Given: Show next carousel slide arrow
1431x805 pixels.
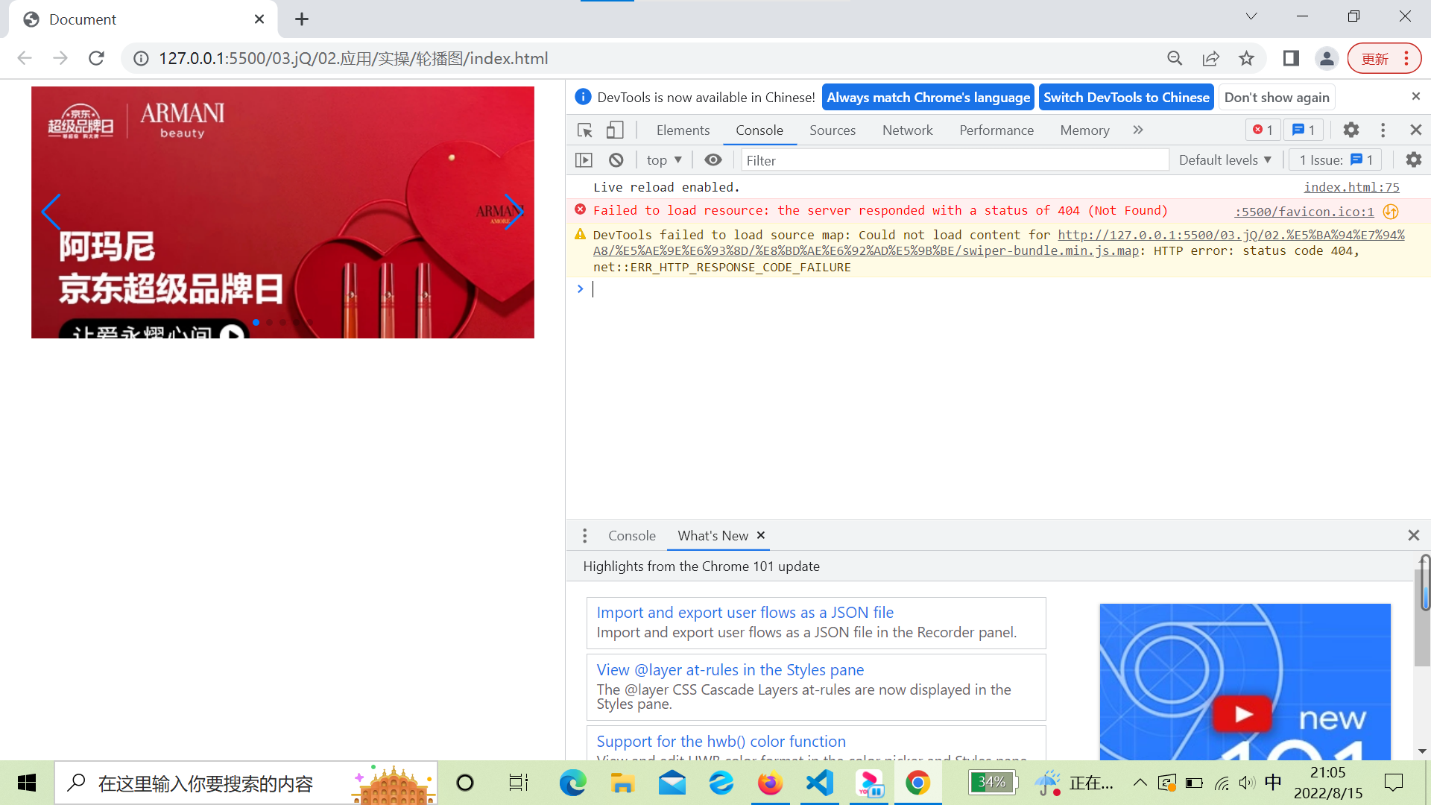Looking at the screenshot, I should tap(514, 212).
